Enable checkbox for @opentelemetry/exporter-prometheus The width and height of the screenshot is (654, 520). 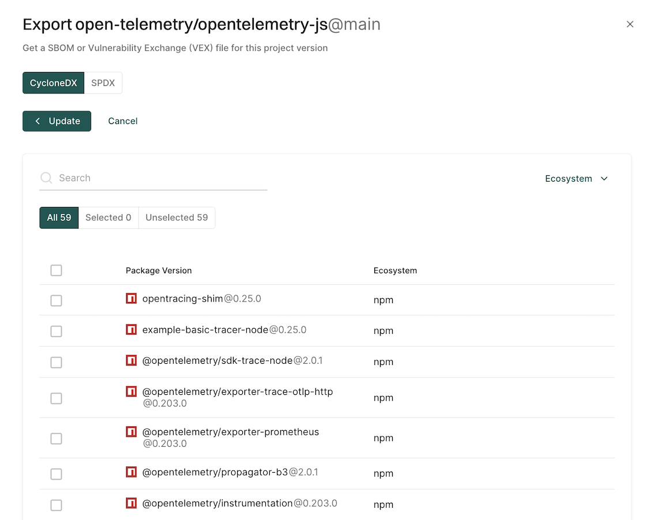[x=56, y=439]
